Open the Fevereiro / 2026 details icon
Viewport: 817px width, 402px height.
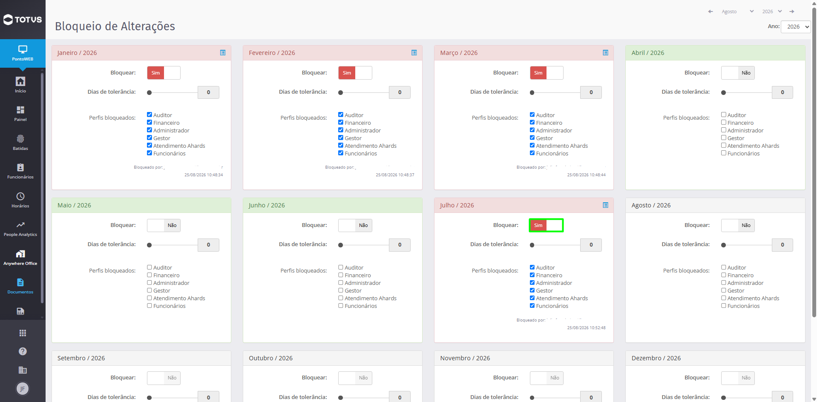pyautogui.click(x=414, y=53)
